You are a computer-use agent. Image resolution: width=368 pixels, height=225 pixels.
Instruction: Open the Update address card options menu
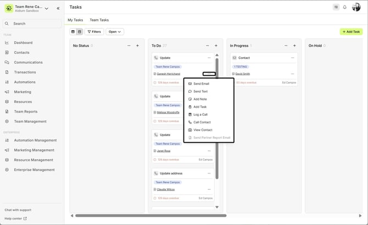[209, 173]
